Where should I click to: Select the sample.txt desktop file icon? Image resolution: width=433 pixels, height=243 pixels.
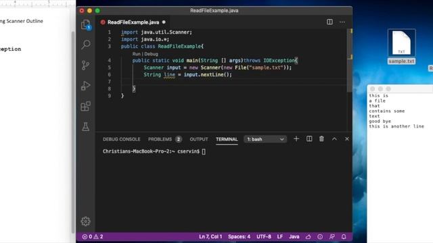click(x=401, y=43)
